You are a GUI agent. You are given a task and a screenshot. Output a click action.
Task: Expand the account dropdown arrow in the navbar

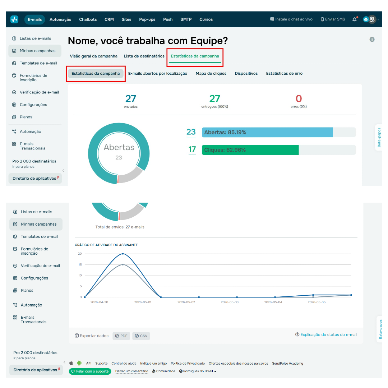378,19
